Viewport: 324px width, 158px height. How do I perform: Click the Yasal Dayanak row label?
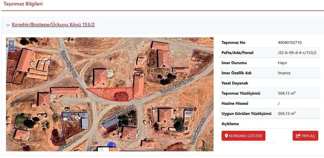pos(235,83)
